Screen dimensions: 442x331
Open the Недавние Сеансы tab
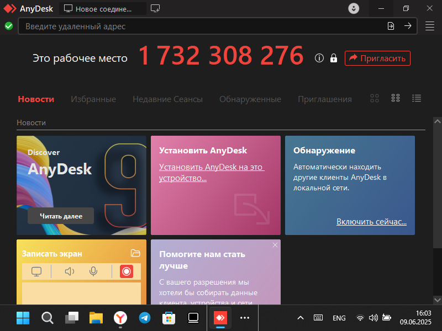click(x=168, y=99)
